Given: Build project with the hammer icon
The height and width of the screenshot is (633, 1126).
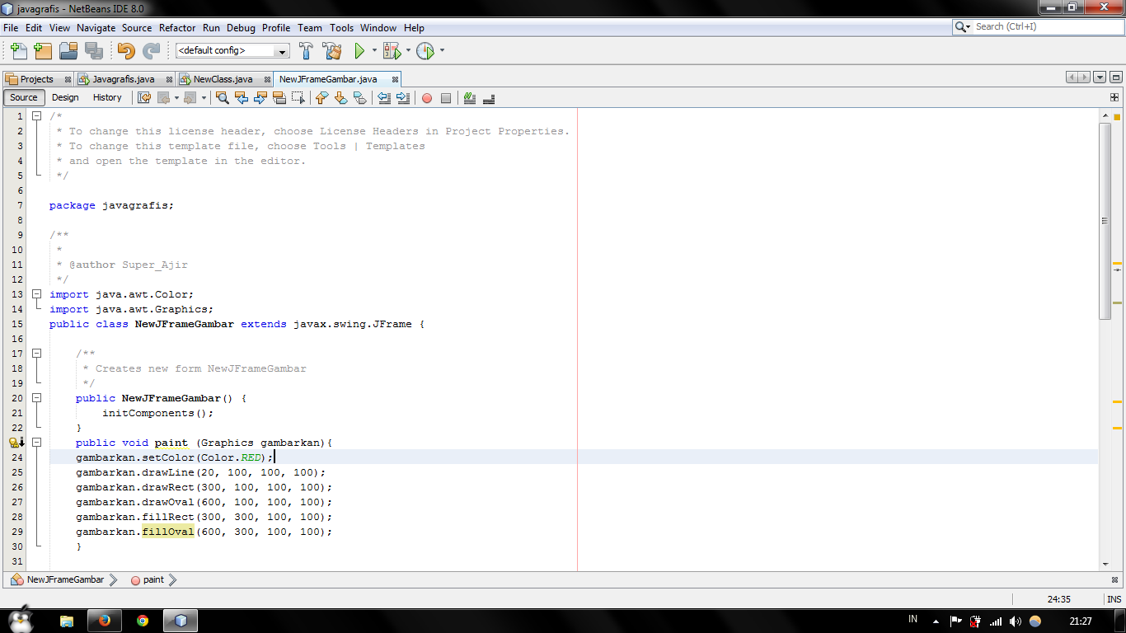Looking at the screenshot, I should point(306,51).
